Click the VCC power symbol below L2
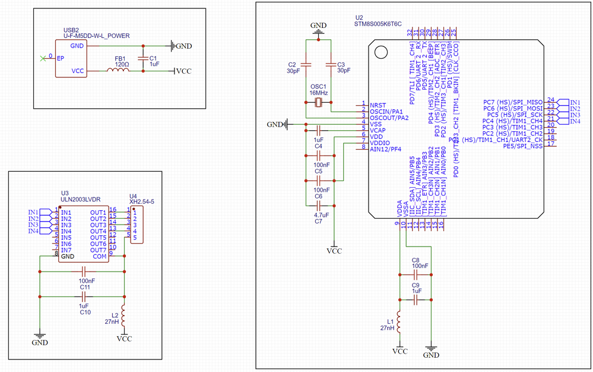593x372 pixels. [124, 336]
